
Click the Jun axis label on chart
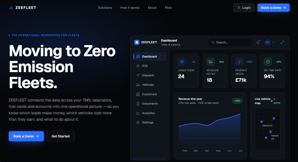(x=229, y=151)
